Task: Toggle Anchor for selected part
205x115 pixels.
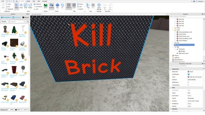Action: point(80,9)
